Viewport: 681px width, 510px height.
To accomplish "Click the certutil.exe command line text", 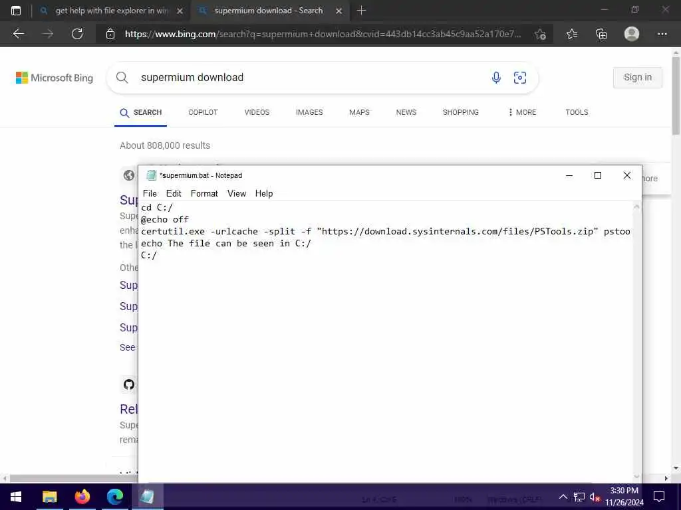I will click(x=385, y=231).
